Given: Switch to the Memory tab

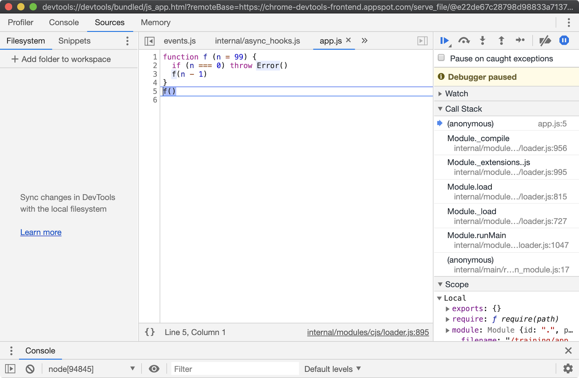Looking at the screenshot, I should click(156, 22).
